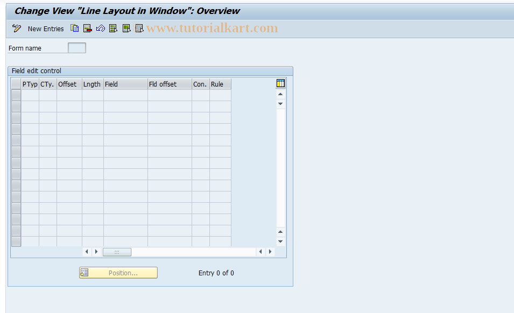Click the New Entries button
Viewport: 514px width, 313px height.
pos(46,29)
